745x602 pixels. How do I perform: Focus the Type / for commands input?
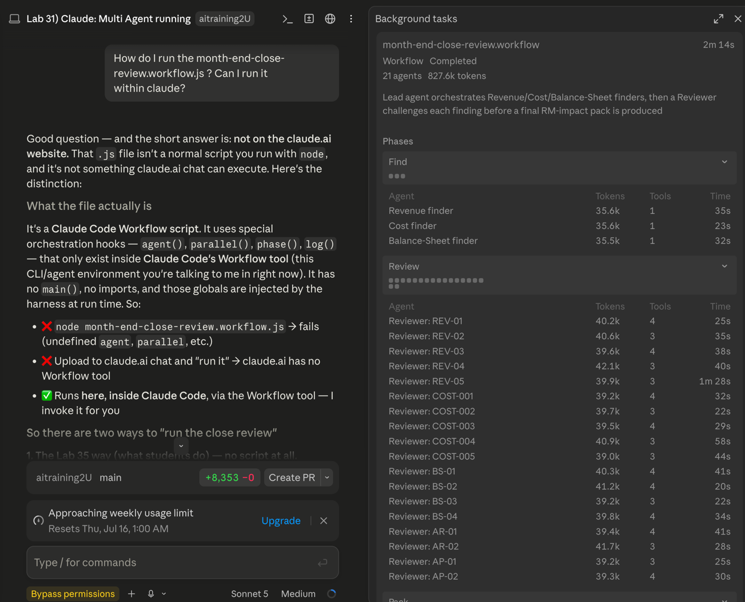coord(182,563)
